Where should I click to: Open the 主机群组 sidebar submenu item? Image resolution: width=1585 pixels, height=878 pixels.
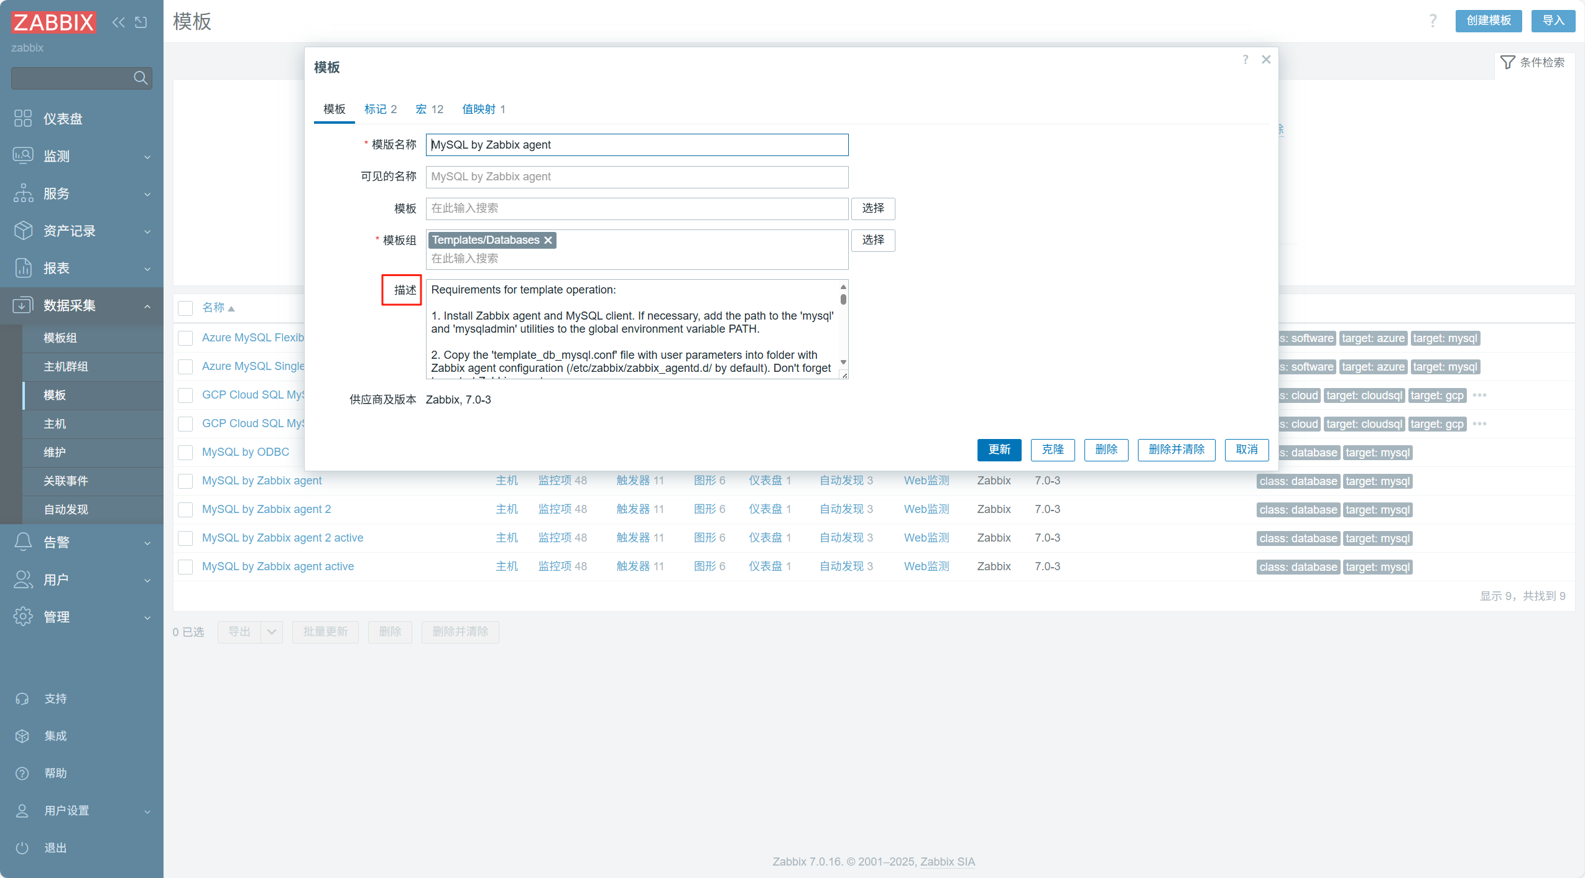point(93,366)
